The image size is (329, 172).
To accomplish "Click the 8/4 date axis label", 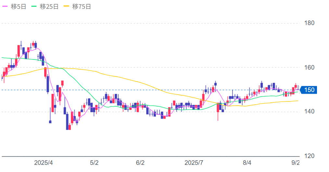I will (247, 163).
